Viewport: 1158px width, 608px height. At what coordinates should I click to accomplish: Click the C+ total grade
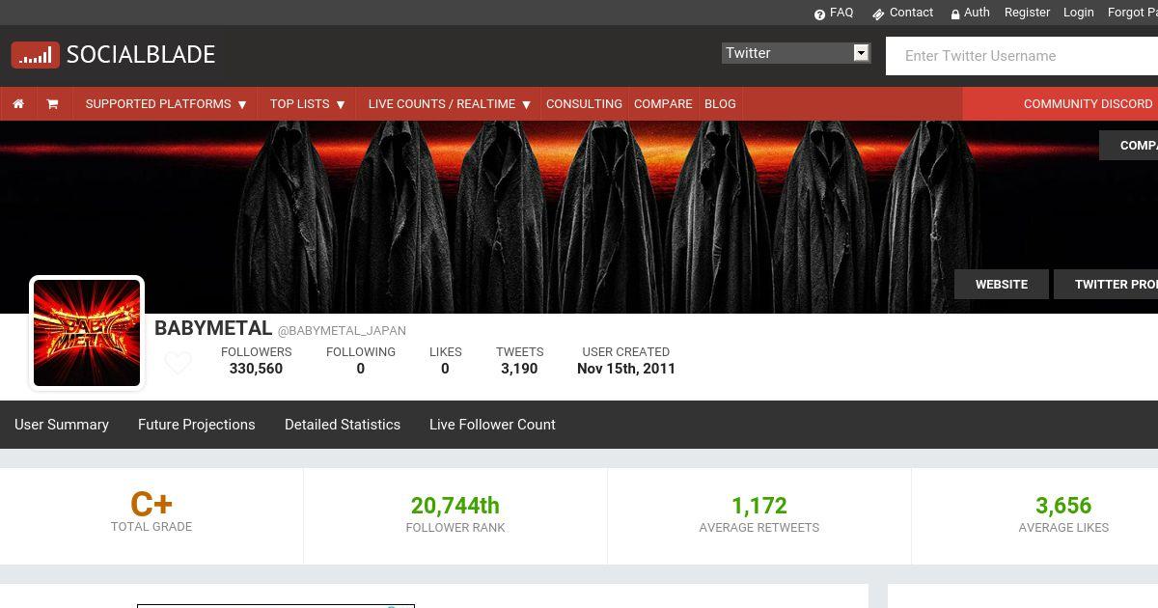[x=152, y=504]
